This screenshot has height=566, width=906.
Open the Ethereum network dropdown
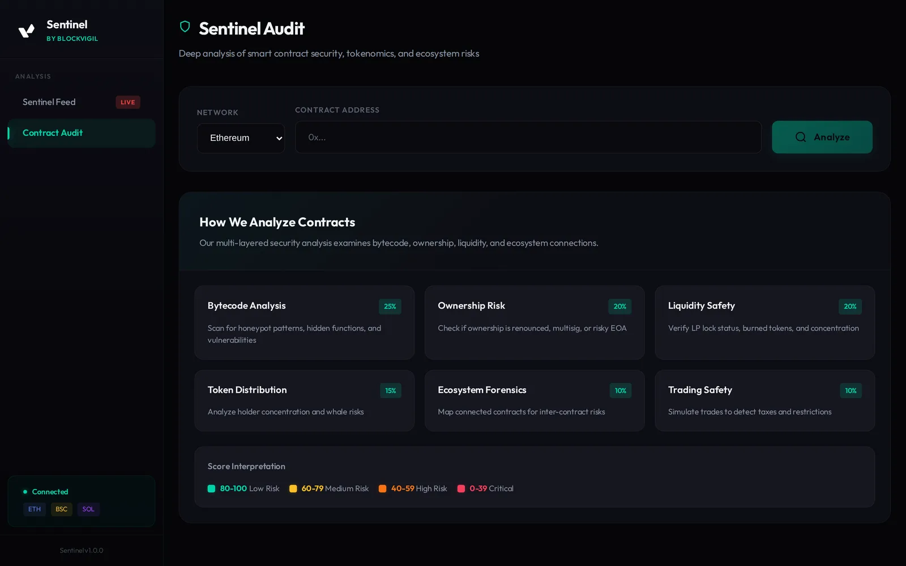pyautogui.click(x=241, y=138)
